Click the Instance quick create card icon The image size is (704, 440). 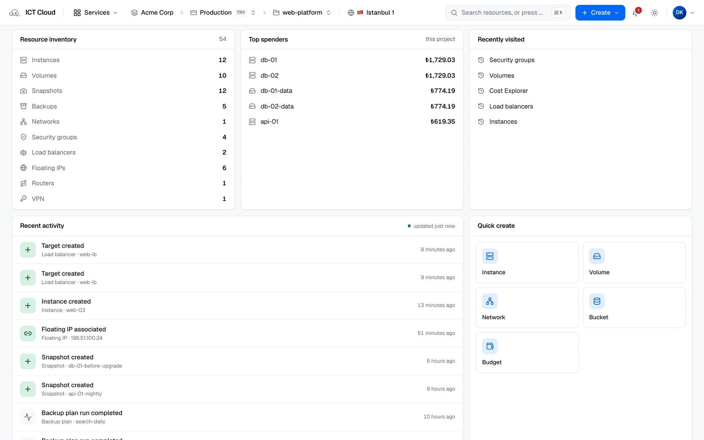click(490, 256)
